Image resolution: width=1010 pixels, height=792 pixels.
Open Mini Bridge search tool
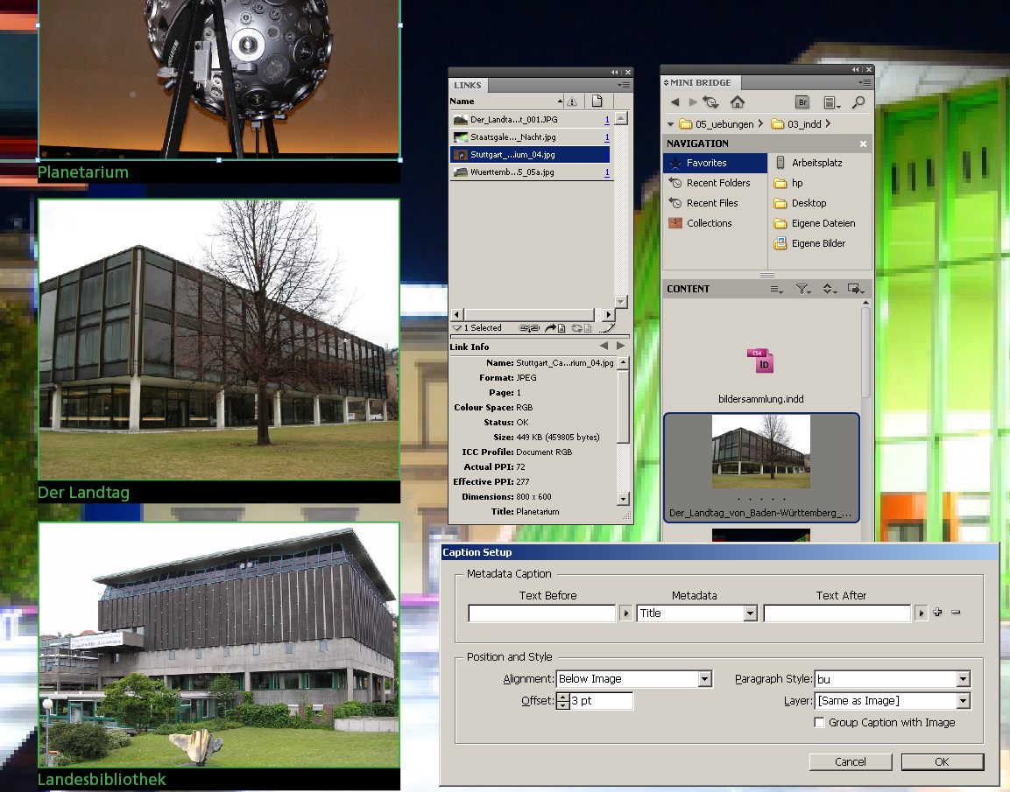858,102
